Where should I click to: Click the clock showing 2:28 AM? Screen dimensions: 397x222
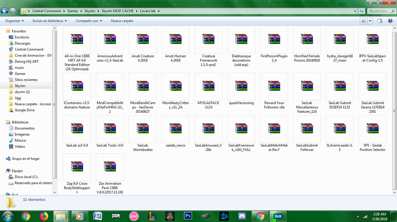click(380, 214)
